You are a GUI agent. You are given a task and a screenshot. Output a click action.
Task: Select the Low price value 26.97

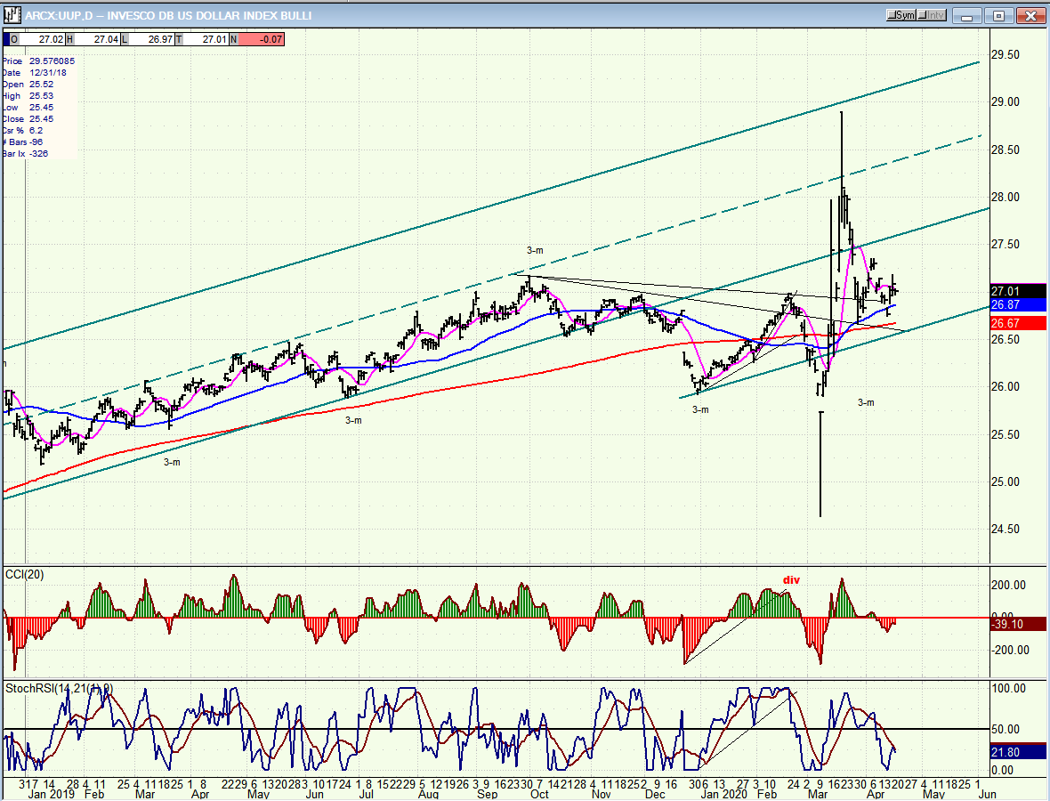[160, 39]
